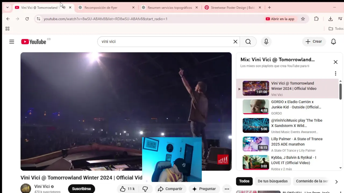Open Mix playlist three-dot options

[335, 73]
